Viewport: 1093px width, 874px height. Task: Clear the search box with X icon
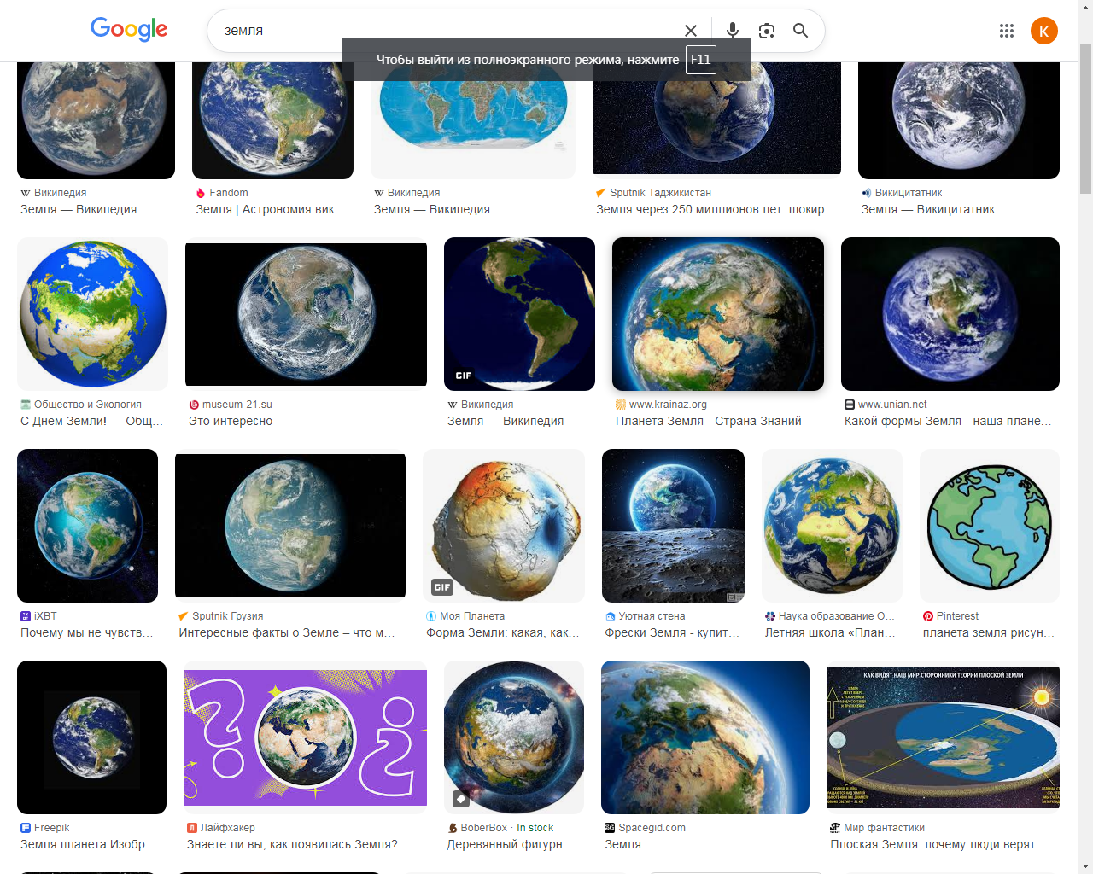coord(691,31)
